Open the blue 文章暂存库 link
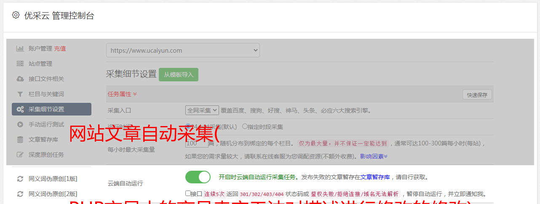540x204 pixels. (375, 177)
